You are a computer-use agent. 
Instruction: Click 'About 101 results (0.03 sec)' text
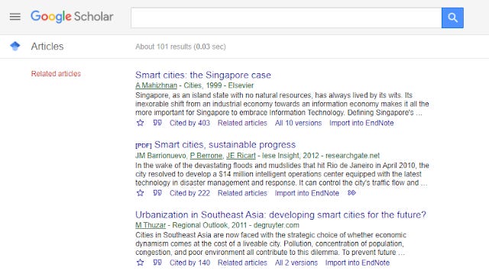180,47
